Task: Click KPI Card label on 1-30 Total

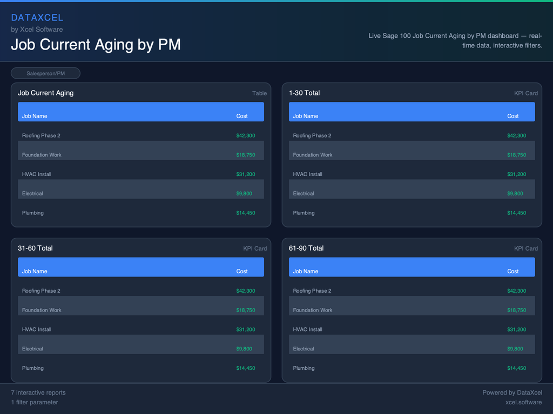Action: coord(525,93)
